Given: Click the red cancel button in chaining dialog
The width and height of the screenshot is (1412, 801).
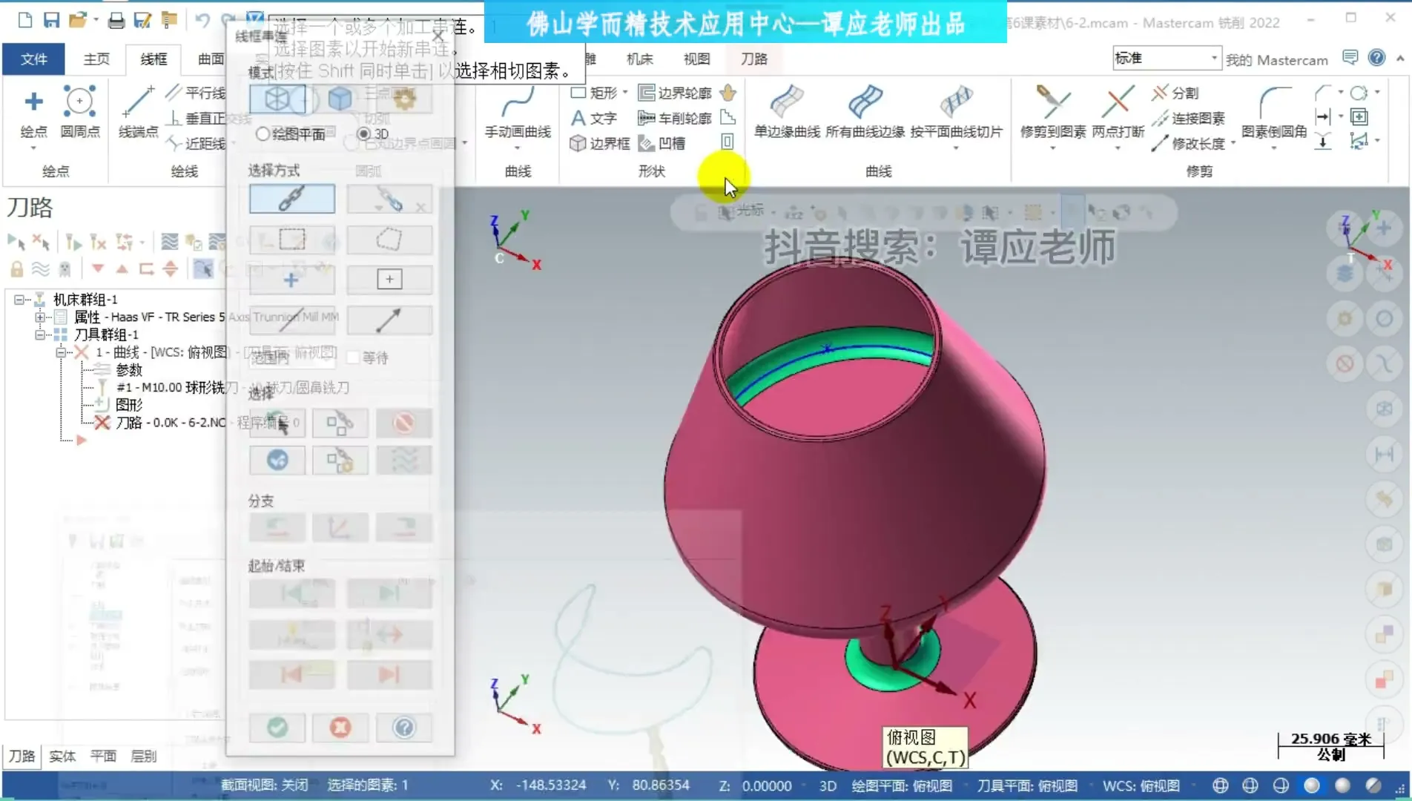Looking at the screenshot, I should pos(340,727).
